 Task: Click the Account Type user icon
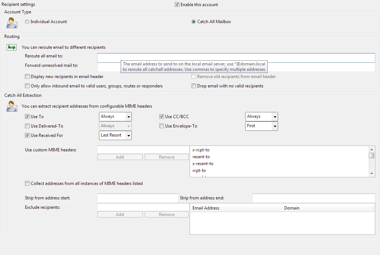[x=12, y=22]
